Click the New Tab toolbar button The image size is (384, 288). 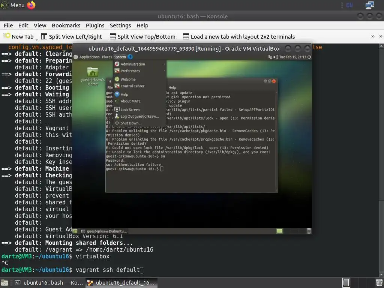tap(18, 36)
